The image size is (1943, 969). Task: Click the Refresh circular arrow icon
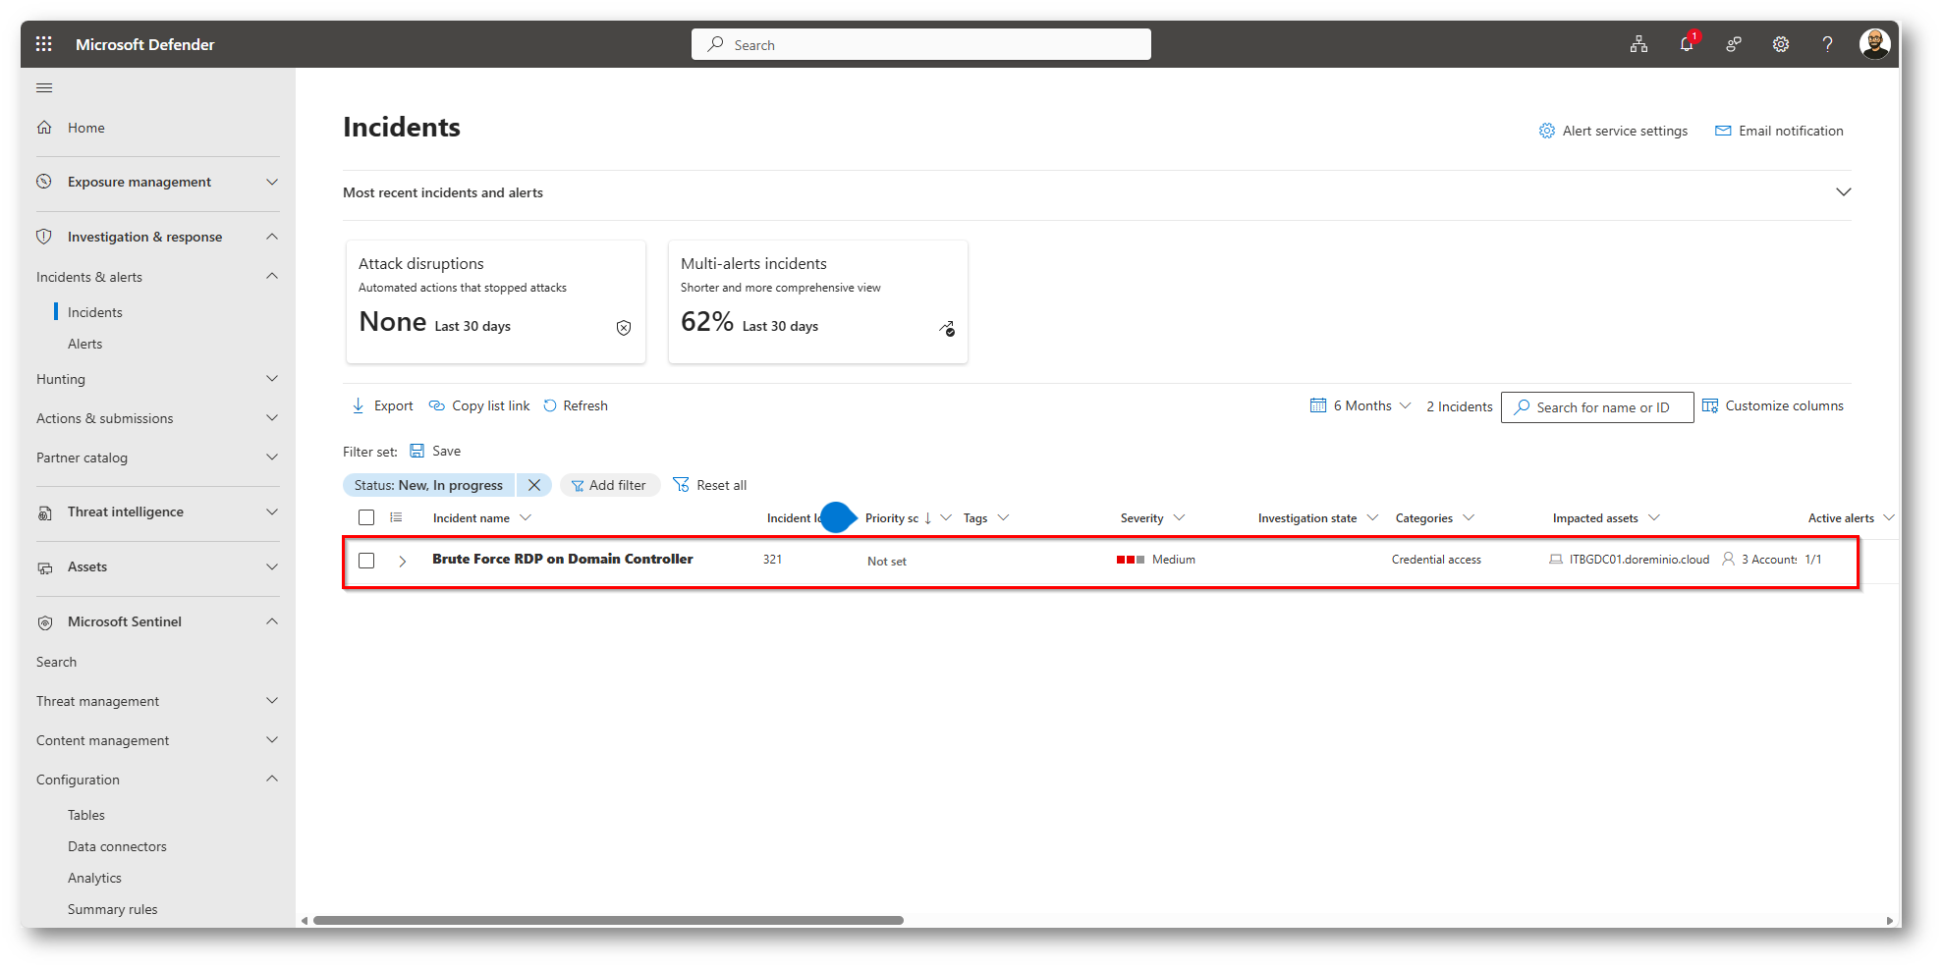pyautogui.click(x=550, y=405)
